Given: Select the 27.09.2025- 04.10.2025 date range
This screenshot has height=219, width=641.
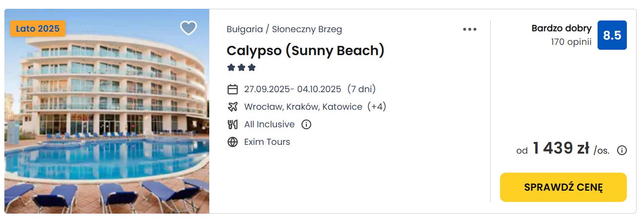Looking at the screenshot, I should [293, 89].
